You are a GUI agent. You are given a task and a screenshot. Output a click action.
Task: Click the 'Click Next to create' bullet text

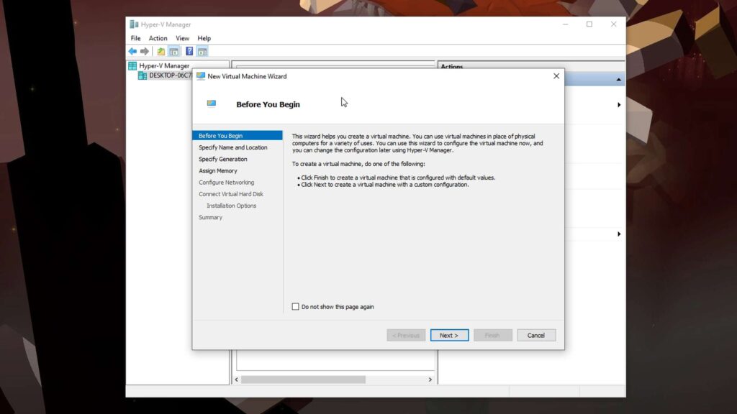(x=385, y=185)
